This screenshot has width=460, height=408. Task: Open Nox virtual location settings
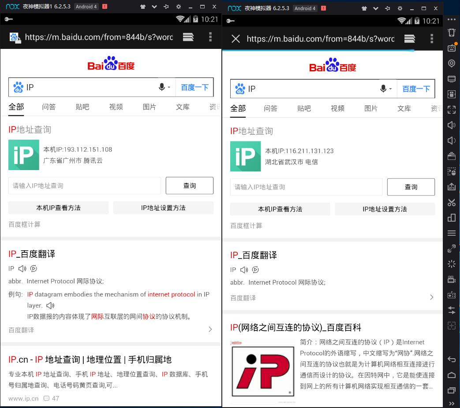pos(452,63)
